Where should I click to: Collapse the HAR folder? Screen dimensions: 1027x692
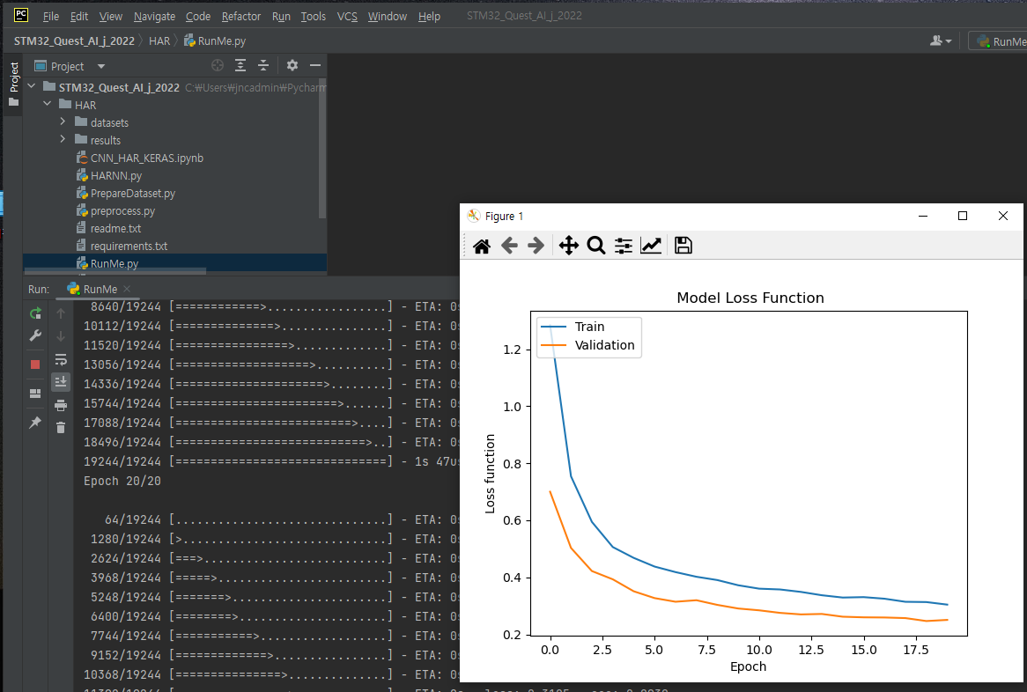(48, 104)
